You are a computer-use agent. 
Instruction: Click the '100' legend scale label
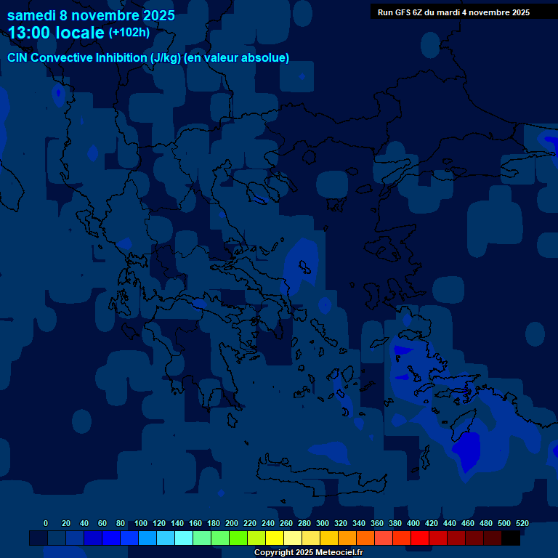[x=141, y=523]
